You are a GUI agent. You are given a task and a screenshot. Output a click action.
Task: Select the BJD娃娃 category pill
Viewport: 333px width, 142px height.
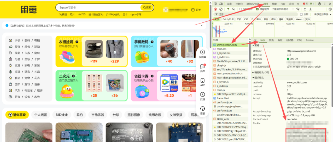(x=62, y=115)
